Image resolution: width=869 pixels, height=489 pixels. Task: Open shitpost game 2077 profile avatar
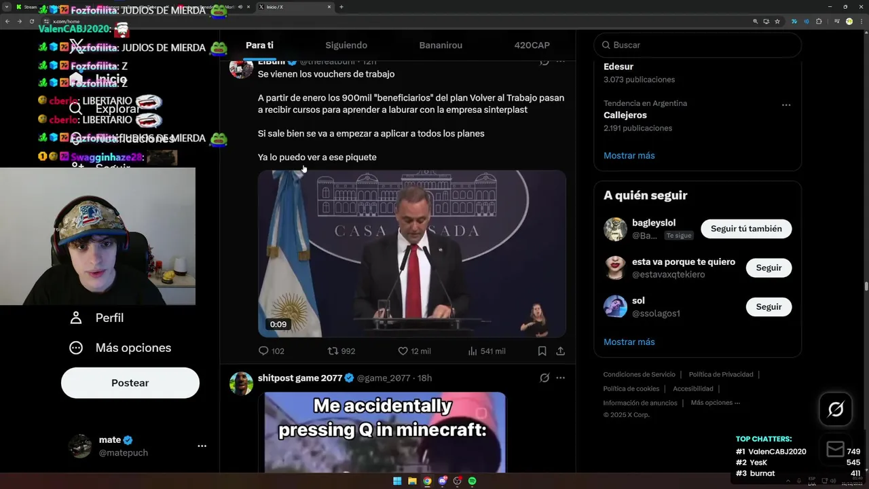coord(241,383)
